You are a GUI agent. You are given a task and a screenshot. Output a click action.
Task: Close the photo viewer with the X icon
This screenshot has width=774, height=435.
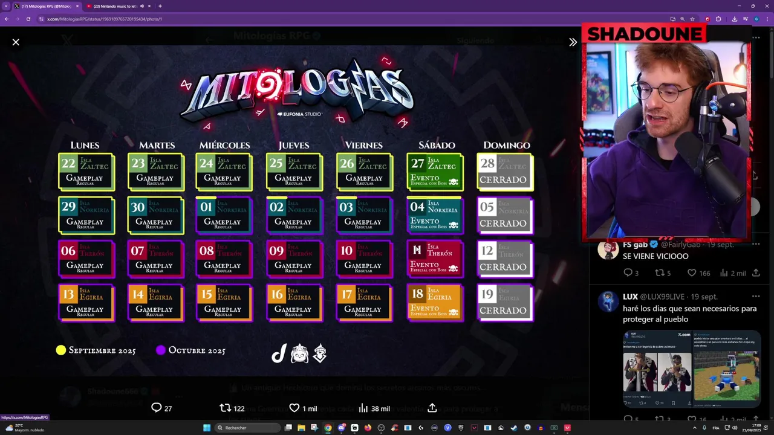pyautogui.click(x=16, y=42)
